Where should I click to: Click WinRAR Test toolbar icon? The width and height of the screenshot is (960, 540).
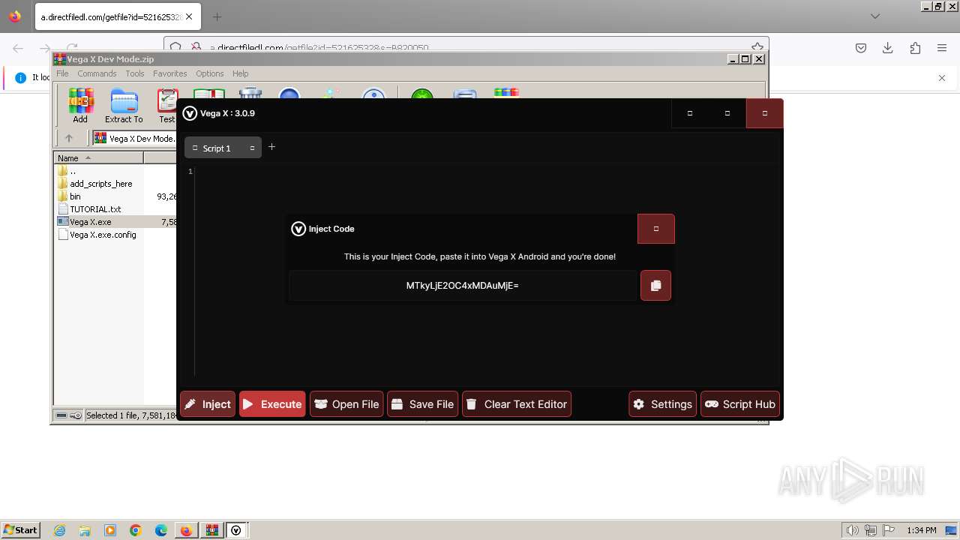point(166,106)
